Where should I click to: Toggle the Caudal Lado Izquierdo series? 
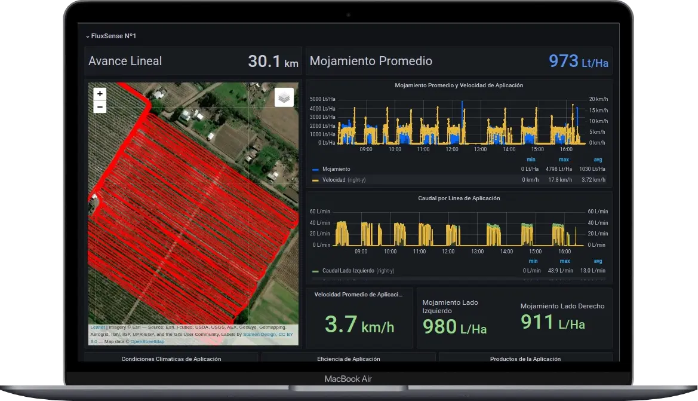358,271
